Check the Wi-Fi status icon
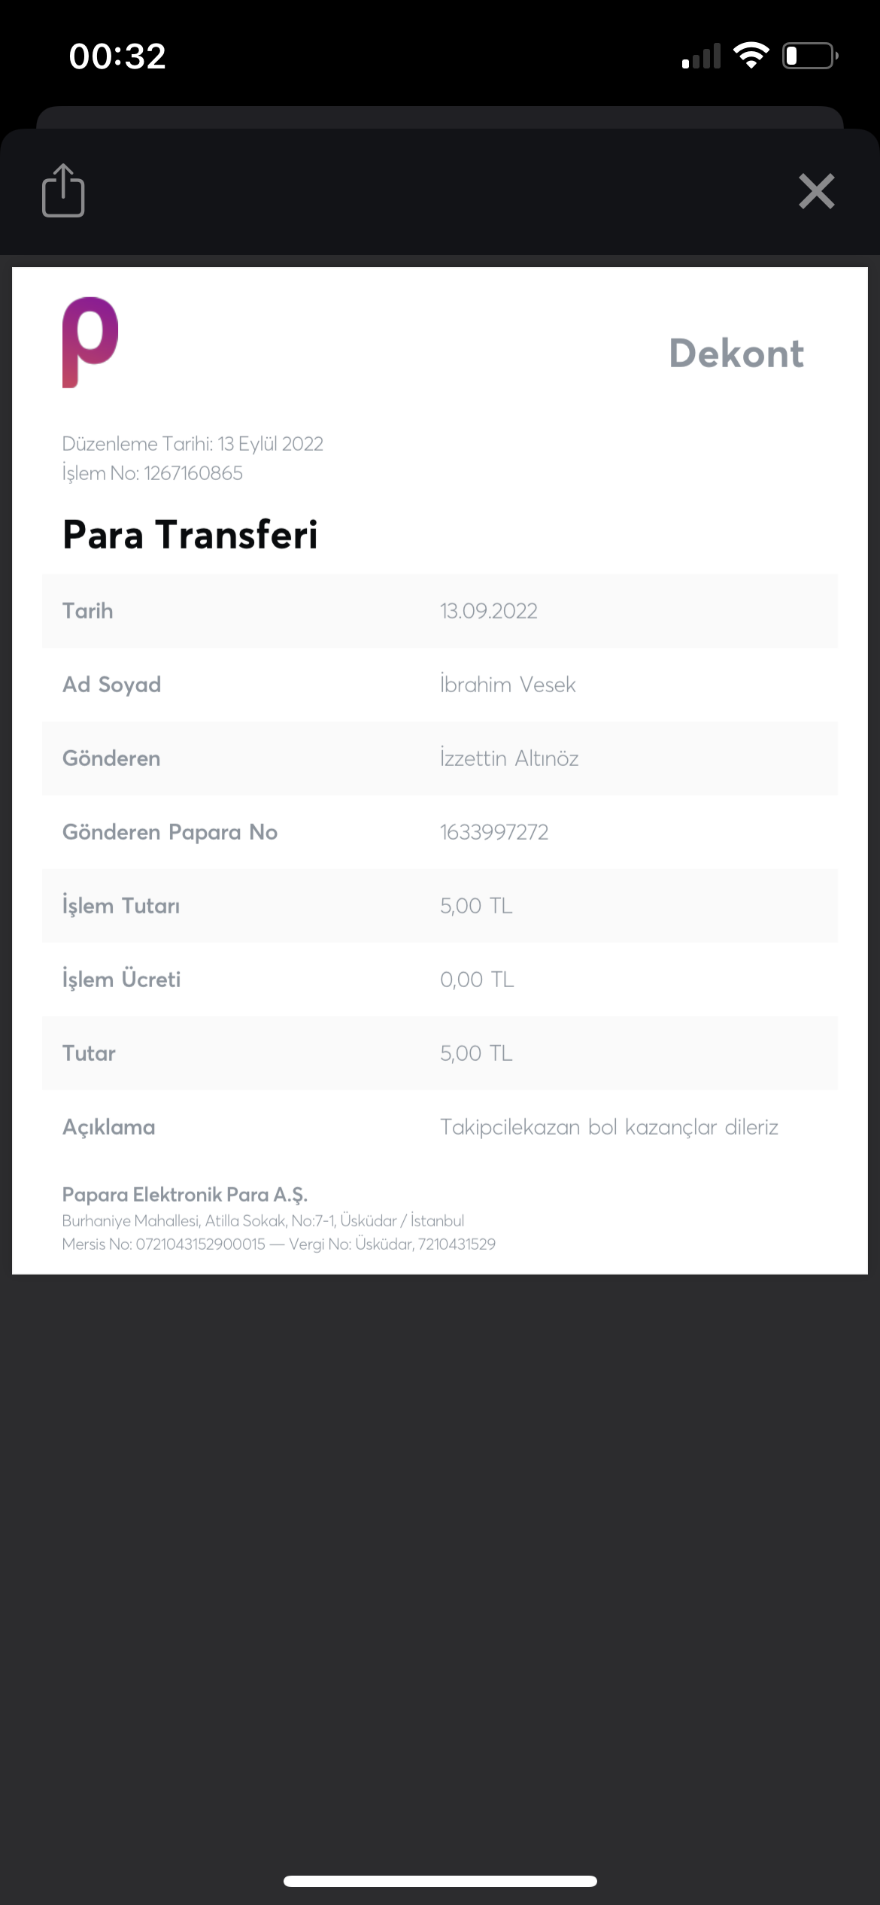 click(751, 56)
